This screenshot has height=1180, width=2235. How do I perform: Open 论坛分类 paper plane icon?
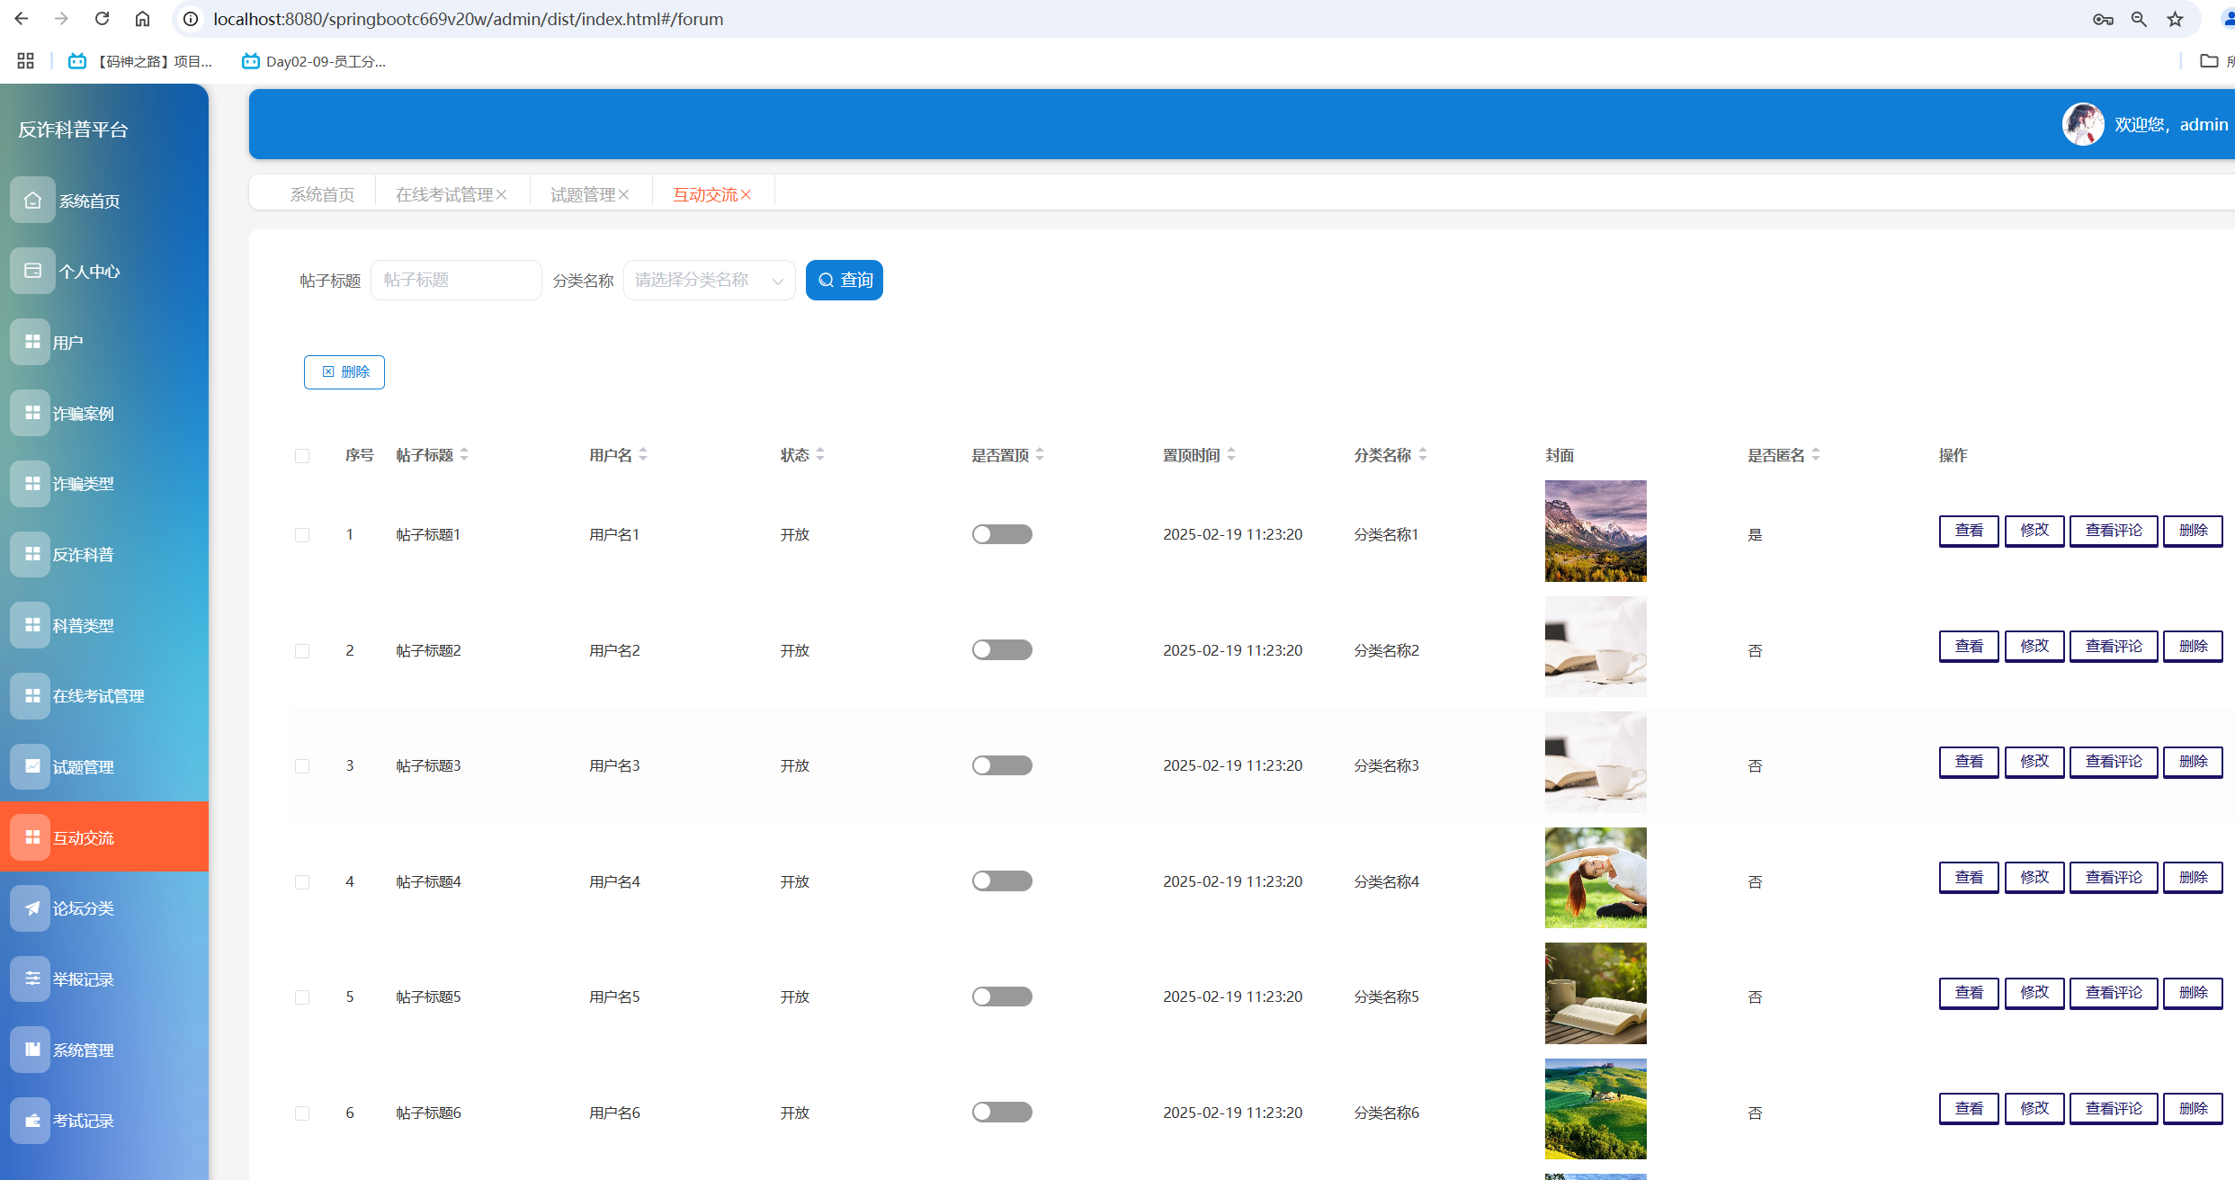tap(32, 908)
